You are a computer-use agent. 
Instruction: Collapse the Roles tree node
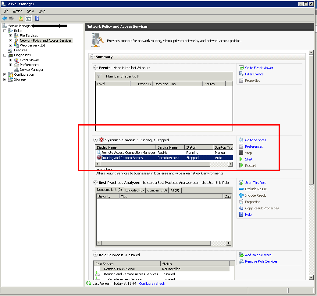click(x=5, y=31)
